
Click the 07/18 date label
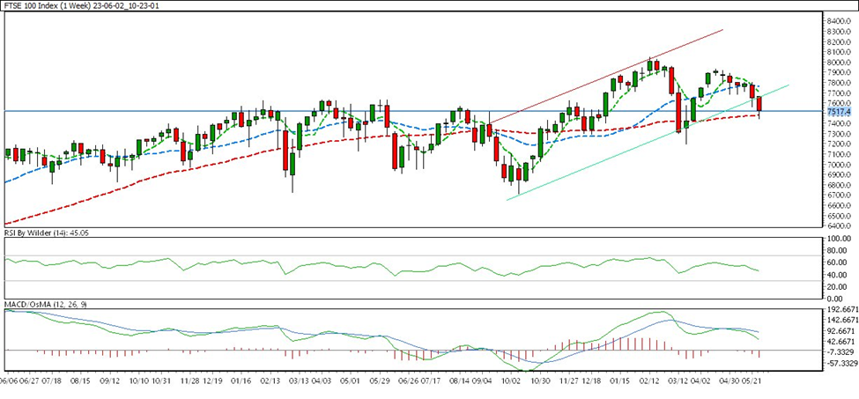click(51, 380)
